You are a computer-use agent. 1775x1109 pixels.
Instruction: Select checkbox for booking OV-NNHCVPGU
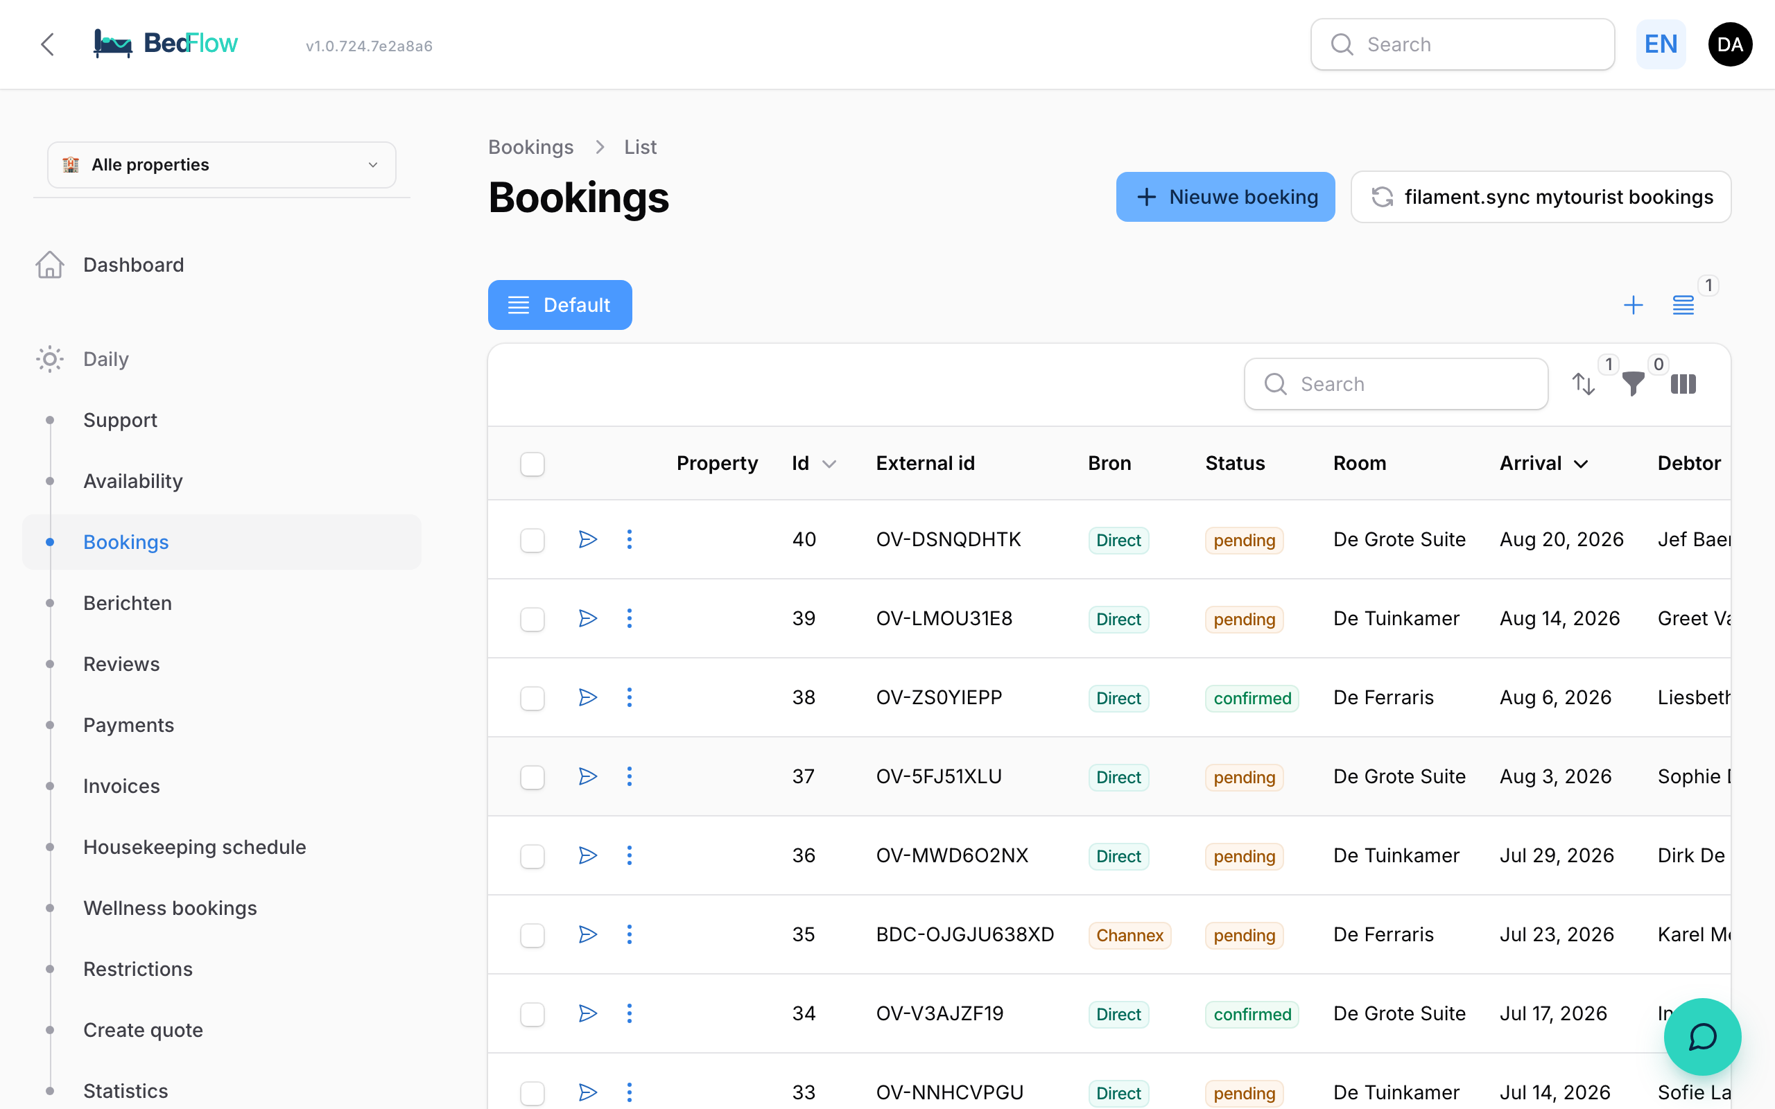pos(532,1093)
